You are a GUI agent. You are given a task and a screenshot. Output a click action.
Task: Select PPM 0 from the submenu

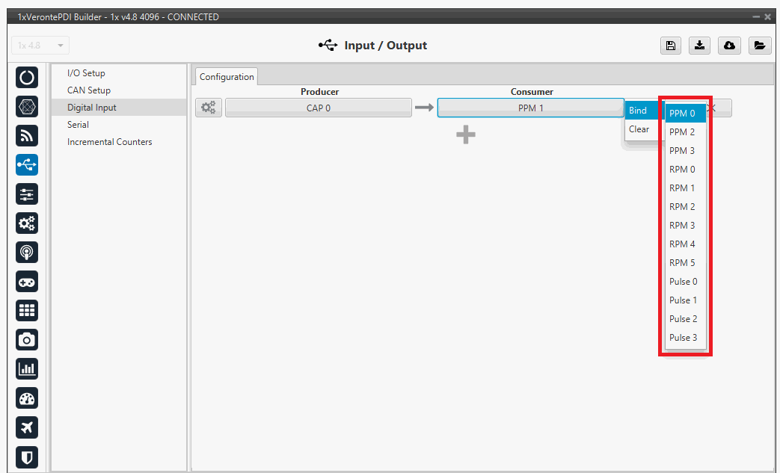point(686,114)
